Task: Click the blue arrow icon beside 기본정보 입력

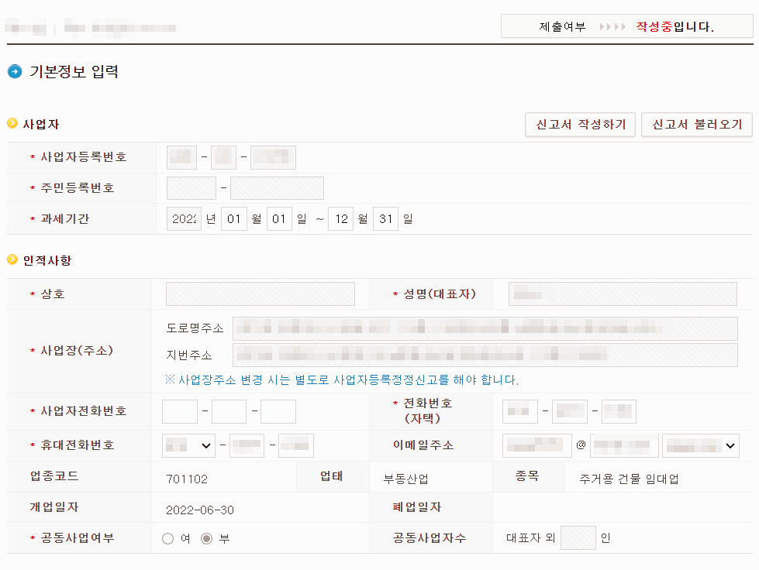Action: point(14,72)
